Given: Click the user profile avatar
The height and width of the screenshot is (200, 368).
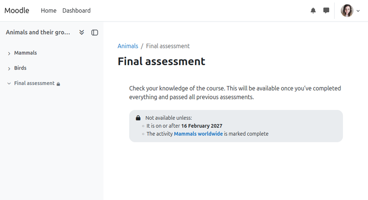Looking at the screenshot, I should [x=347, y=11].
